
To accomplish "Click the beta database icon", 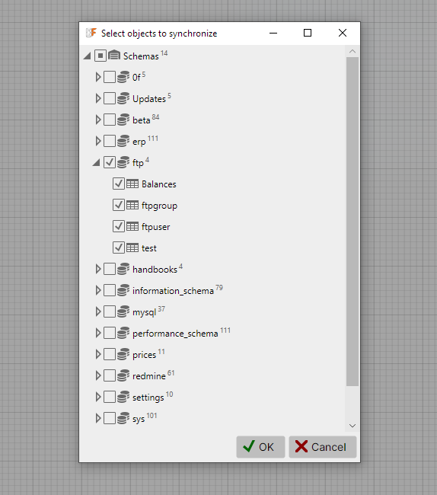I will click(x=123, y=120).
